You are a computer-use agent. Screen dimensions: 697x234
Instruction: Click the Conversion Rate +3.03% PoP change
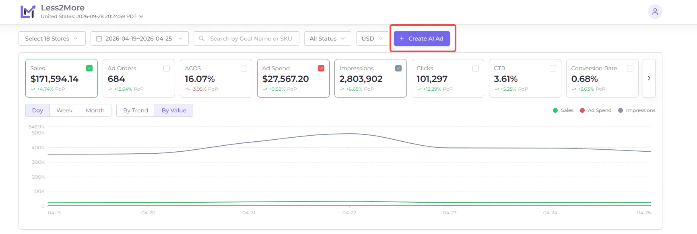[588, 89]
